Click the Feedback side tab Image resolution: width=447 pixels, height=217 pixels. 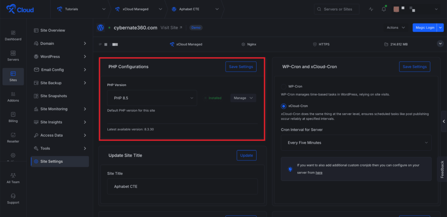coord(442,169)
